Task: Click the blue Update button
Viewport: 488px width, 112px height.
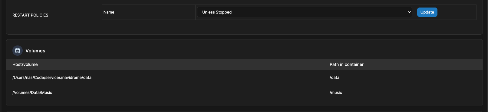Action: click(x=427, y=12)
